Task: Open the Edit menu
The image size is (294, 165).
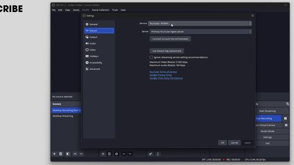Action: [60, 10]
